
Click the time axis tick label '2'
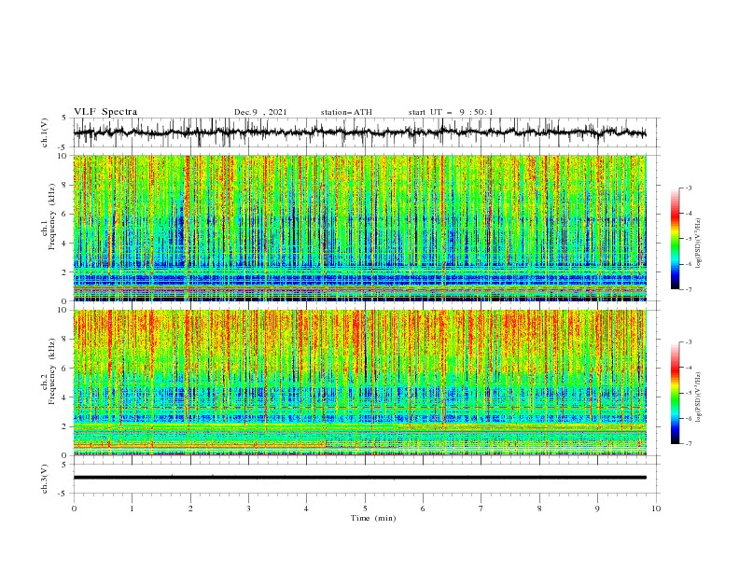pyautogui.click(x=190, y=508)
